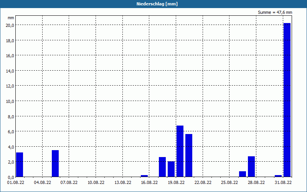
Task: Click the '25.08.22' date label
Action: [229, 183]
